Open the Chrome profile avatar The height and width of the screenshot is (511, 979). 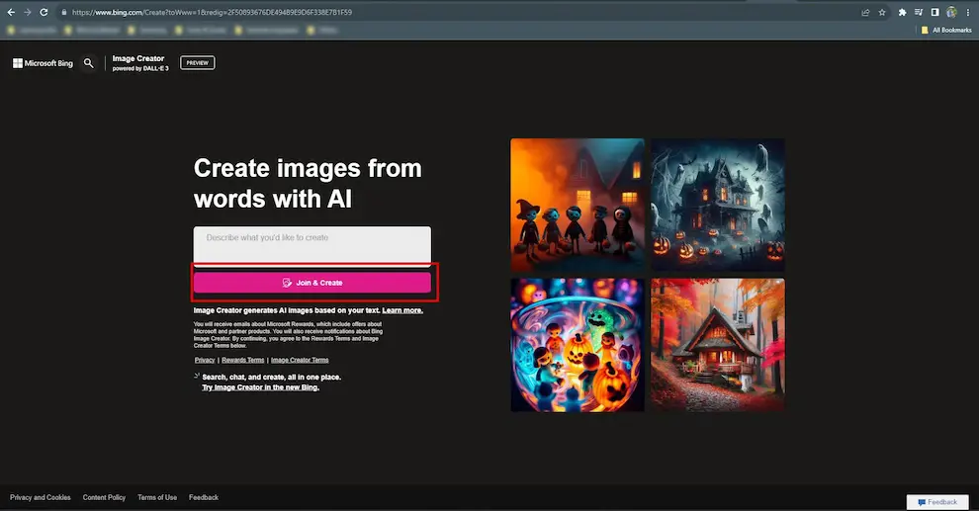point(951,12)
